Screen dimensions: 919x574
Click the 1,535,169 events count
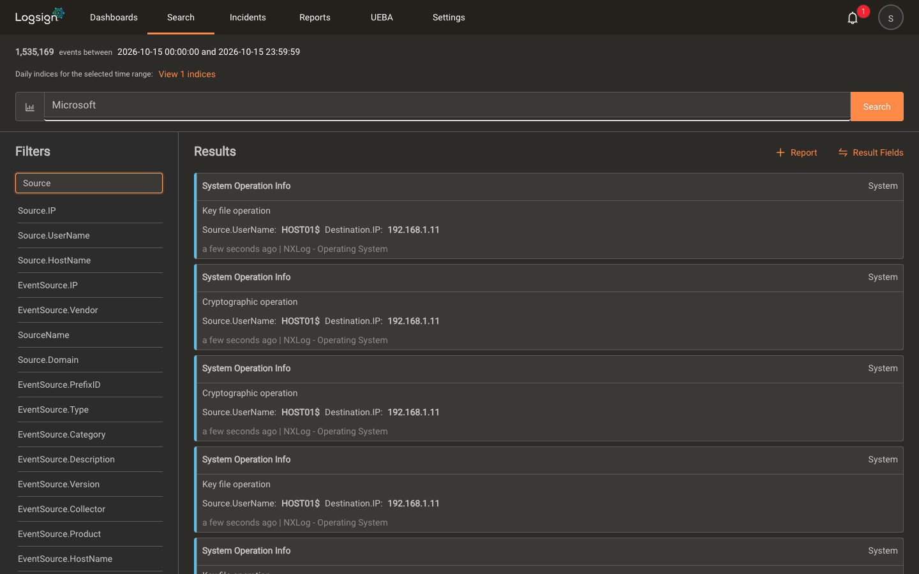(x=34, y=52)
